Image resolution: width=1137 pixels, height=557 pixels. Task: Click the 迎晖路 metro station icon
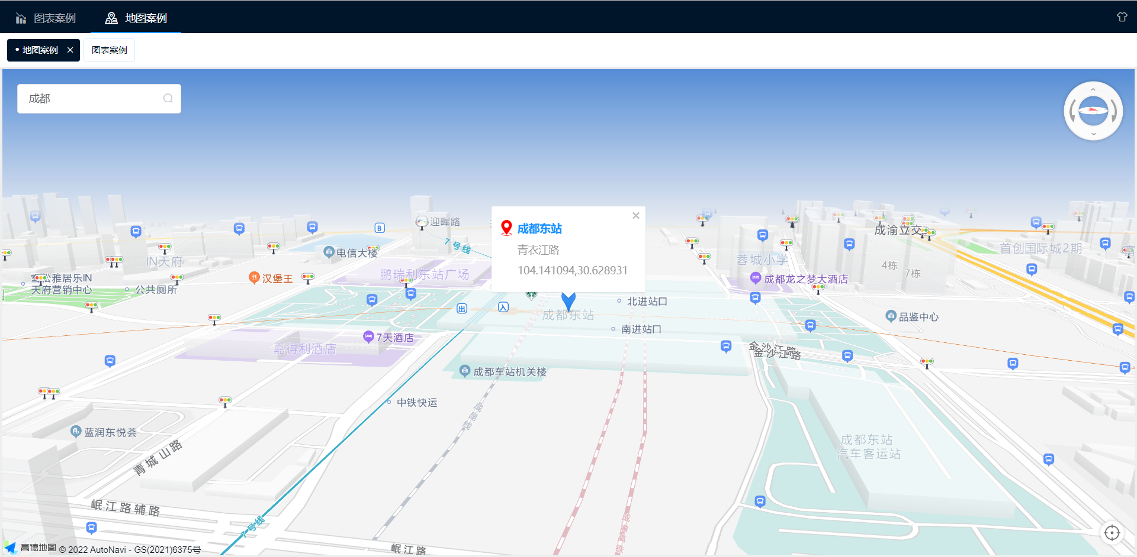point(422,222)
